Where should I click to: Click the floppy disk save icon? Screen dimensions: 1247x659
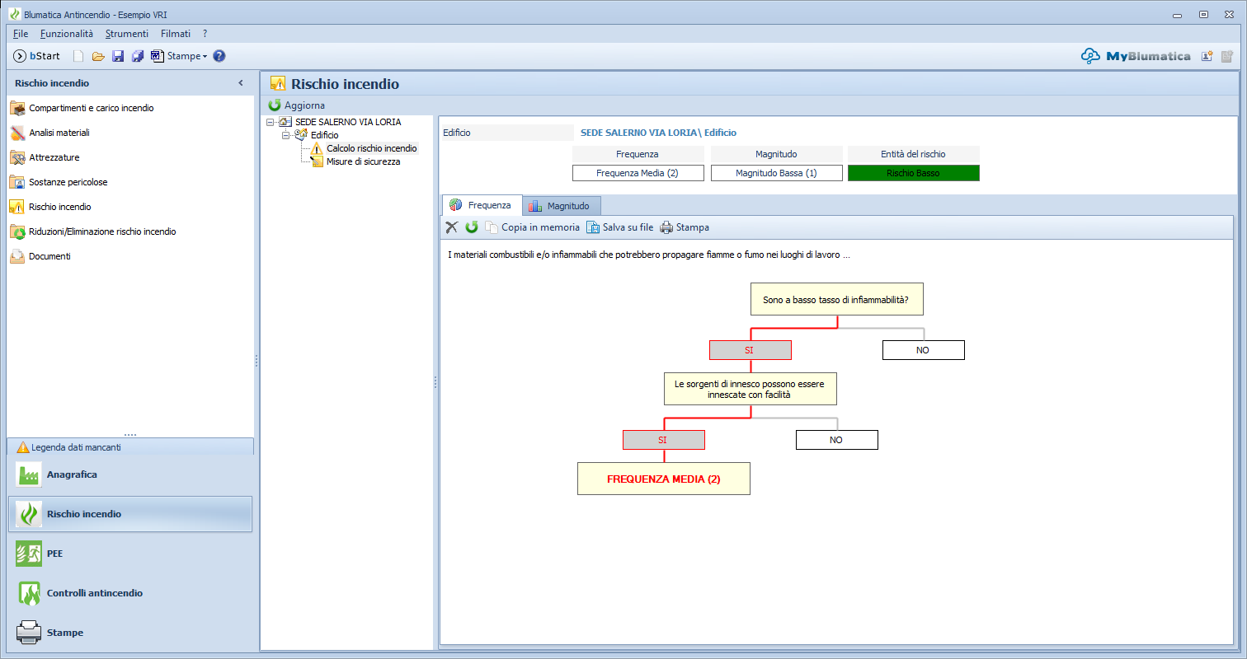[x=118, y=56]
